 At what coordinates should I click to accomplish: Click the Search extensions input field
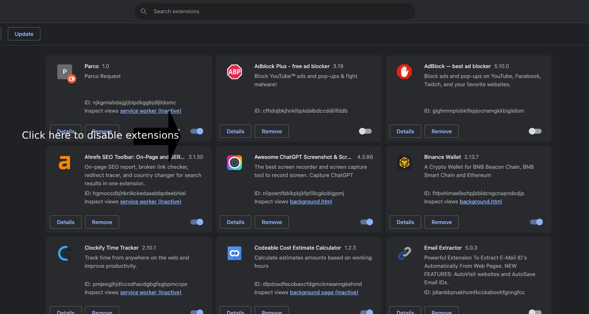pos(275,11)
